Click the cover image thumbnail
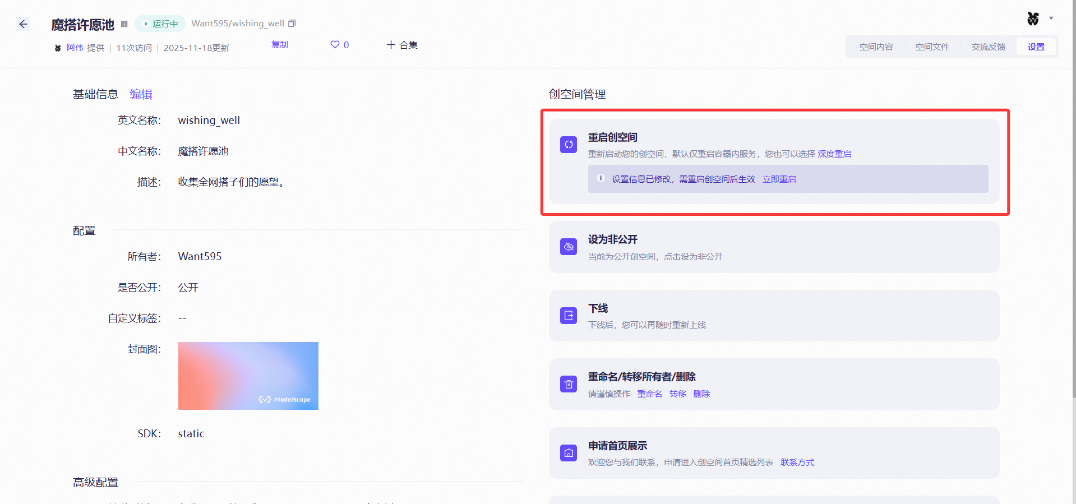 point(248,376)
